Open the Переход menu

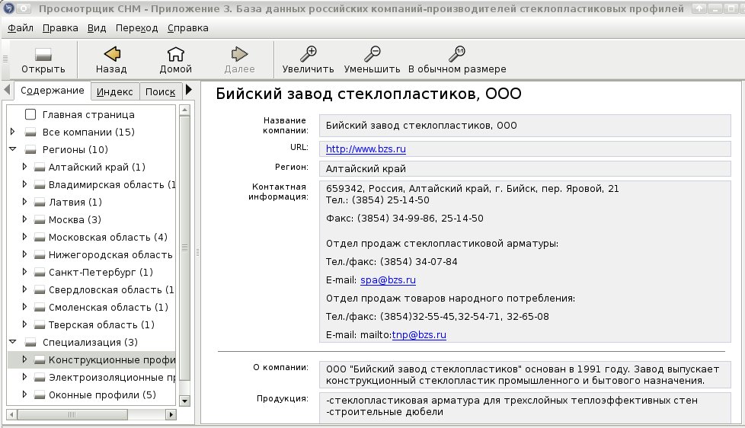137,28
